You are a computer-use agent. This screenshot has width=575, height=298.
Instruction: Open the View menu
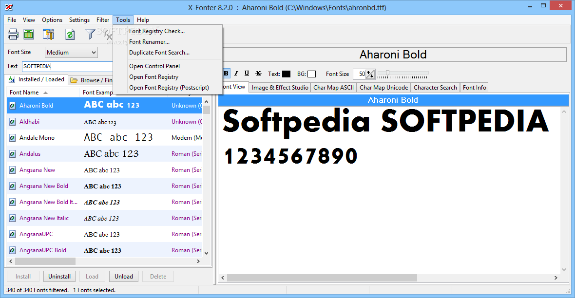coord(29,20)
